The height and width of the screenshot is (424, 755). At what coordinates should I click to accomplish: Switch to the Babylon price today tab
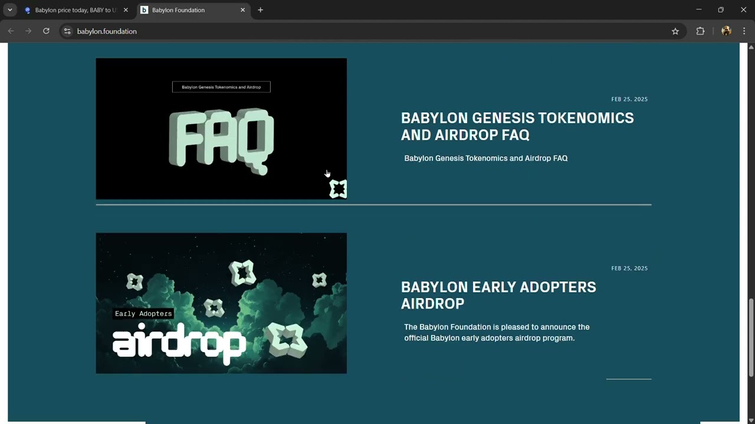(77, 10)
